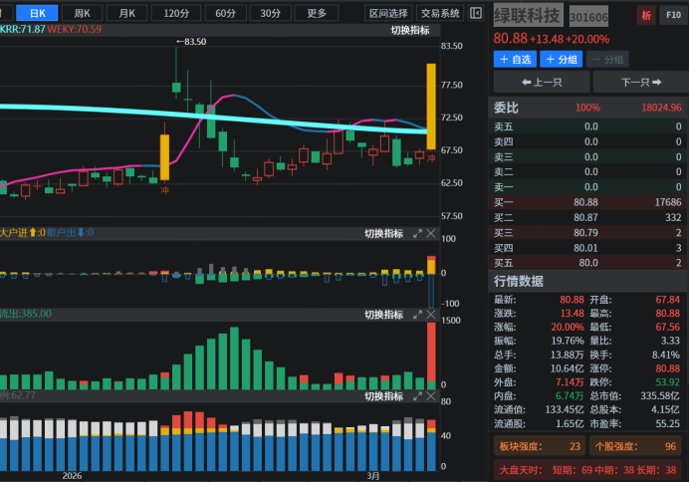689x483 pixels.
Task: Close the 大户进 indicator panel
Action: 431,233
